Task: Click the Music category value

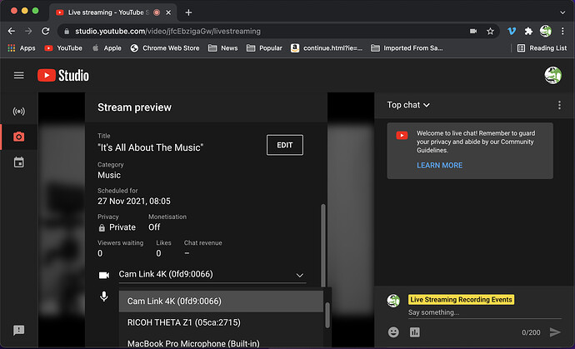Action: coord(109,175)
